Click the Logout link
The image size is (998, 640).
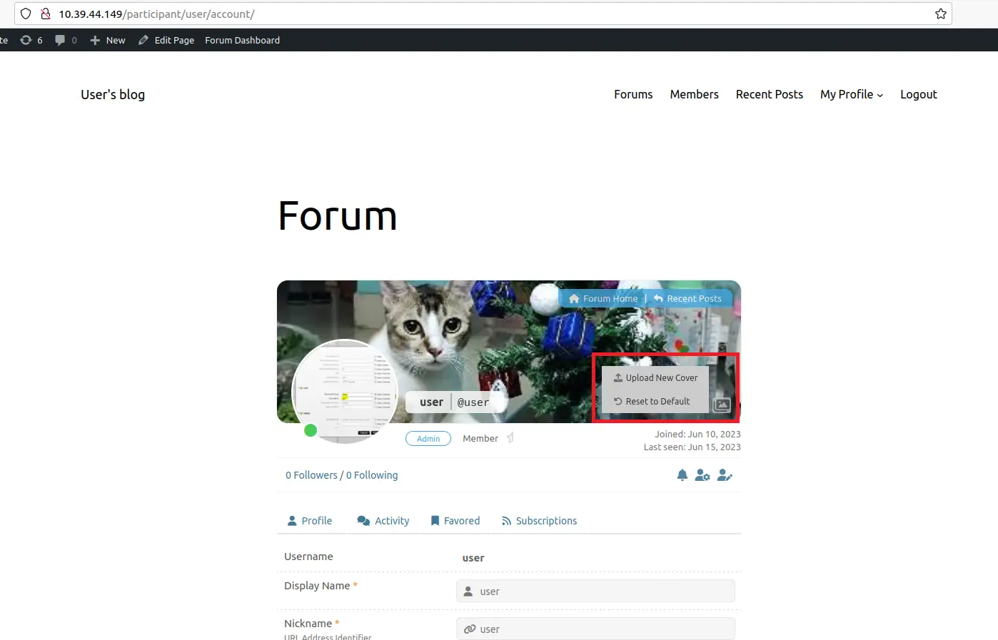pos(918,94)
